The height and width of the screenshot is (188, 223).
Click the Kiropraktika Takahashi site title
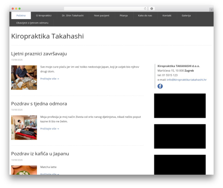pos(48,36)
